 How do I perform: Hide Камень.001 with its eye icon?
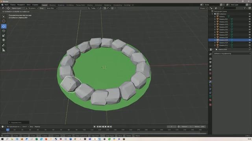tap(250, 19)
